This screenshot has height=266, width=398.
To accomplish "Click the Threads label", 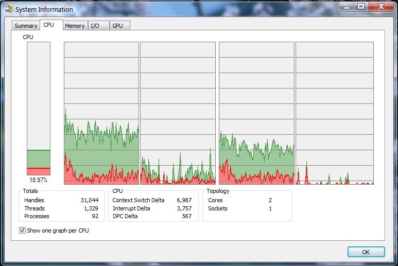I will 34,208.
